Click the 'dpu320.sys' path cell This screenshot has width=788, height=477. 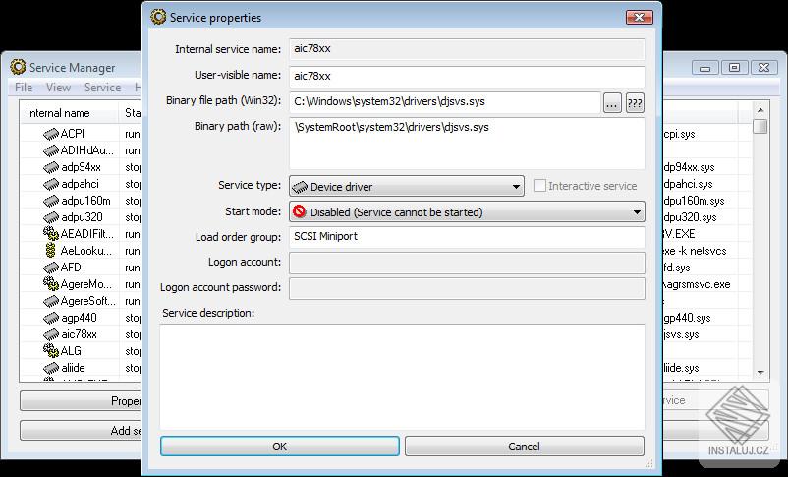(x=690, y=218)
